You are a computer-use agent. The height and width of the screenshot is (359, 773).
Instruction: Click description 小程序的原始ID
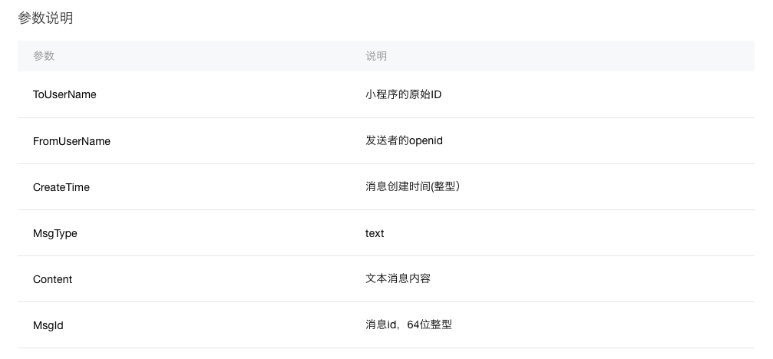tap(403, 94)
